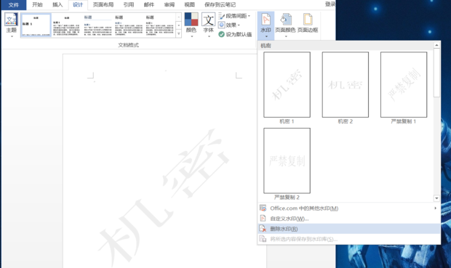Screen dimensions: 451x268
Task: Click the 水印 watermark button
Action: (266, 25)
